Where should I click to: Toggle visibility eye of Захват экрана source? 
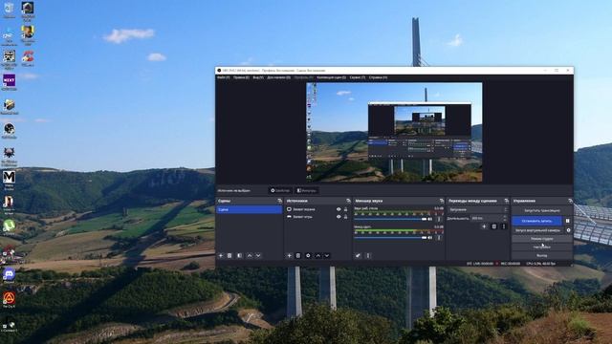[339, 209]
